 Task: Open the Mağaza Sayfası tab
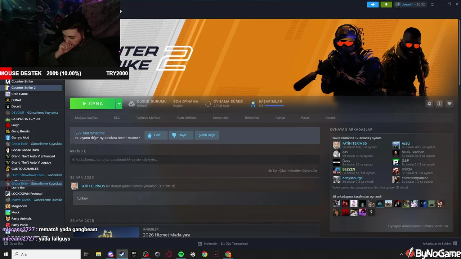[86, 118]
